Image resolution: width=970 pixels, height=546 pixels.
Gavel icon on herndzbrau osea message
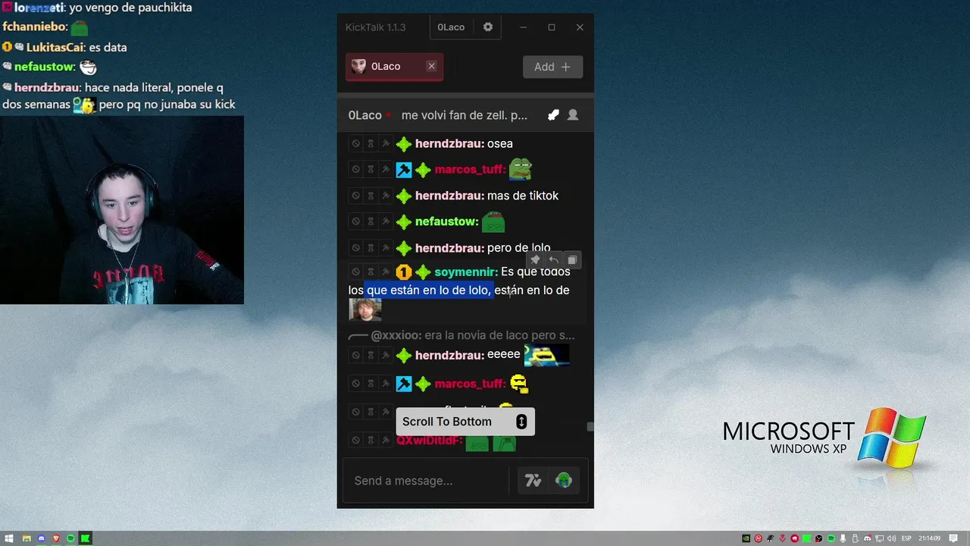[385, 143]
